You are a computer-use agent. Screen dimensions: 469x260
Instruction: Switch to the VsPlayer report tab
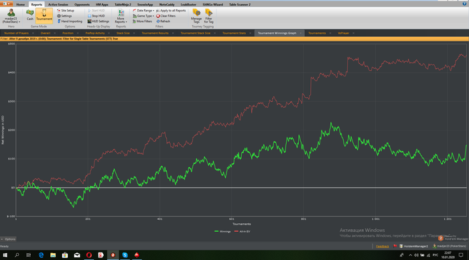343,34
